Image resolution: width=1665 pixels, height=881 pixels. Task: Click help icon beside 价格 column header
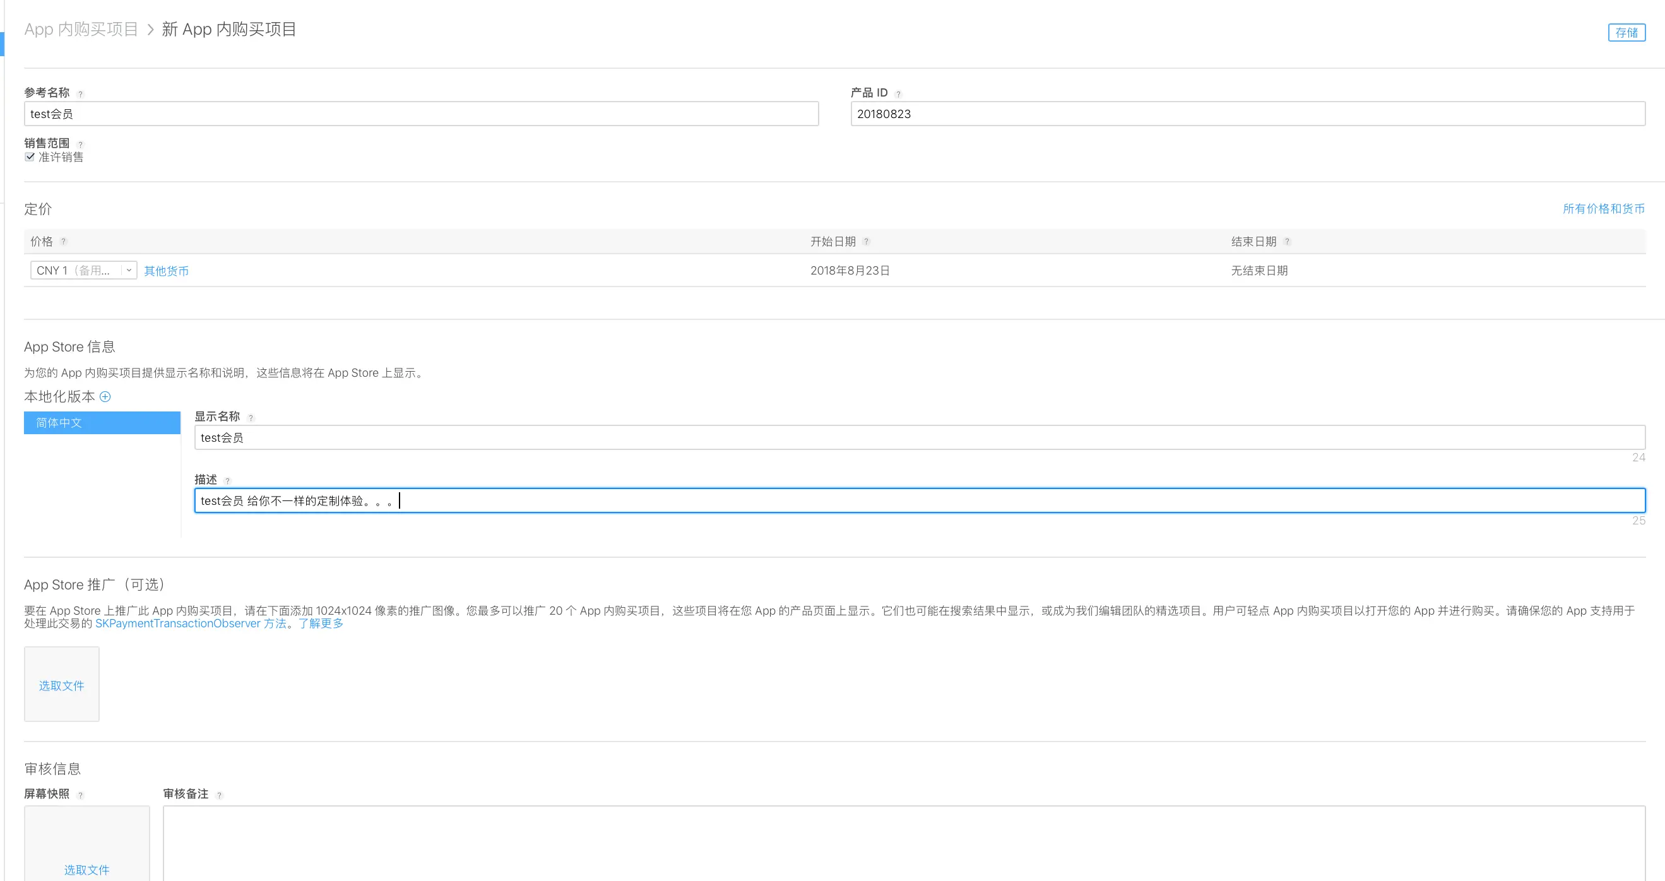click(63, 242)
